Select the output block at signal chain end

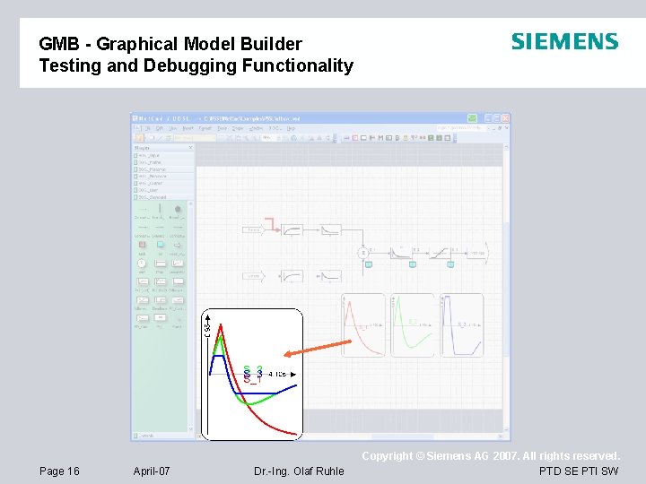coord(477,253)
